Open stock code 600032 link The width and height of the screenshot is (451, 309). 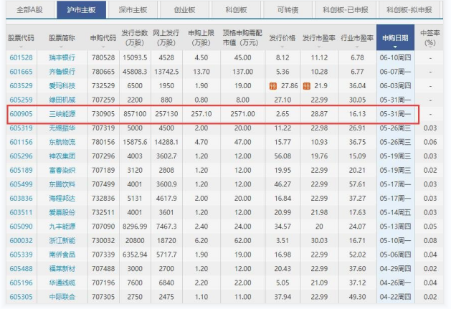point(21,240)
